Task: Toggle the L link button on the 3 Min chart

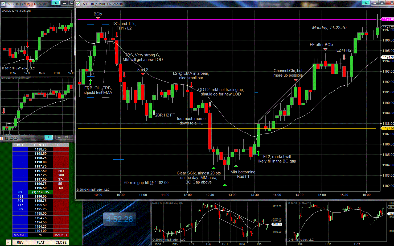Action: click(x=55, y=3)
